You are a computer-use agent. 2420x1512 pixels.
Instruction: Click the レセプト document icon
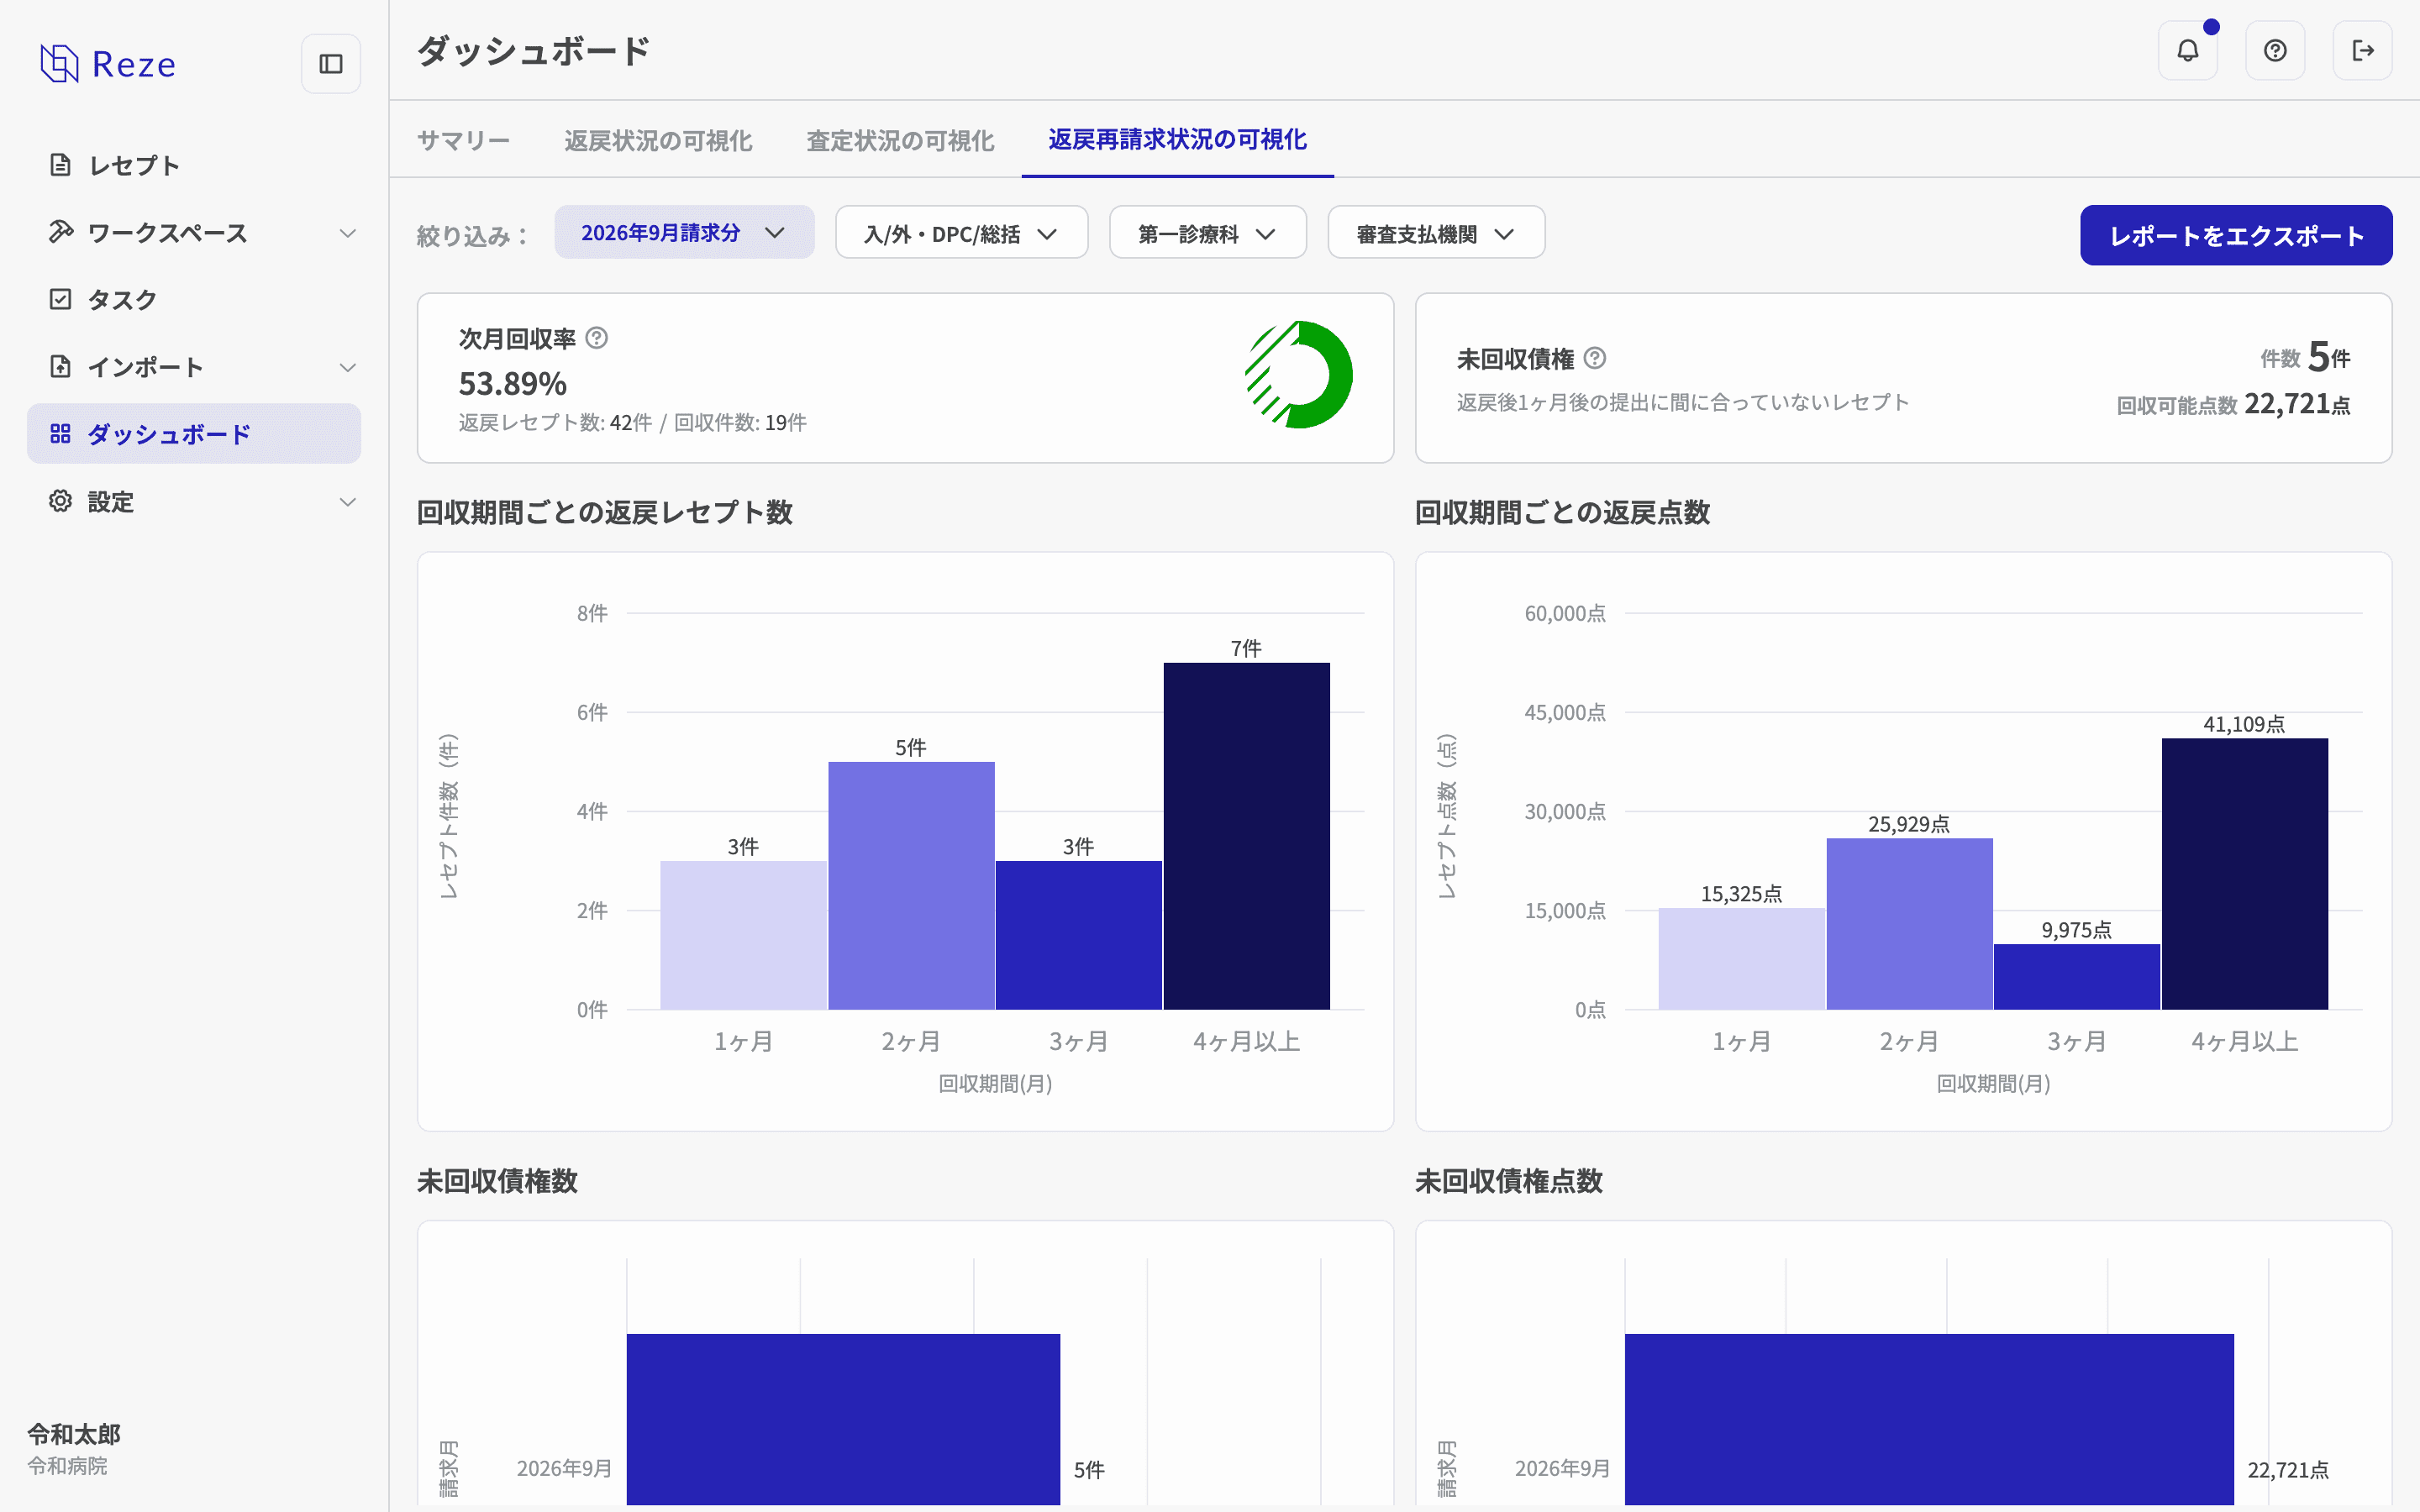[x=60, y=165]
